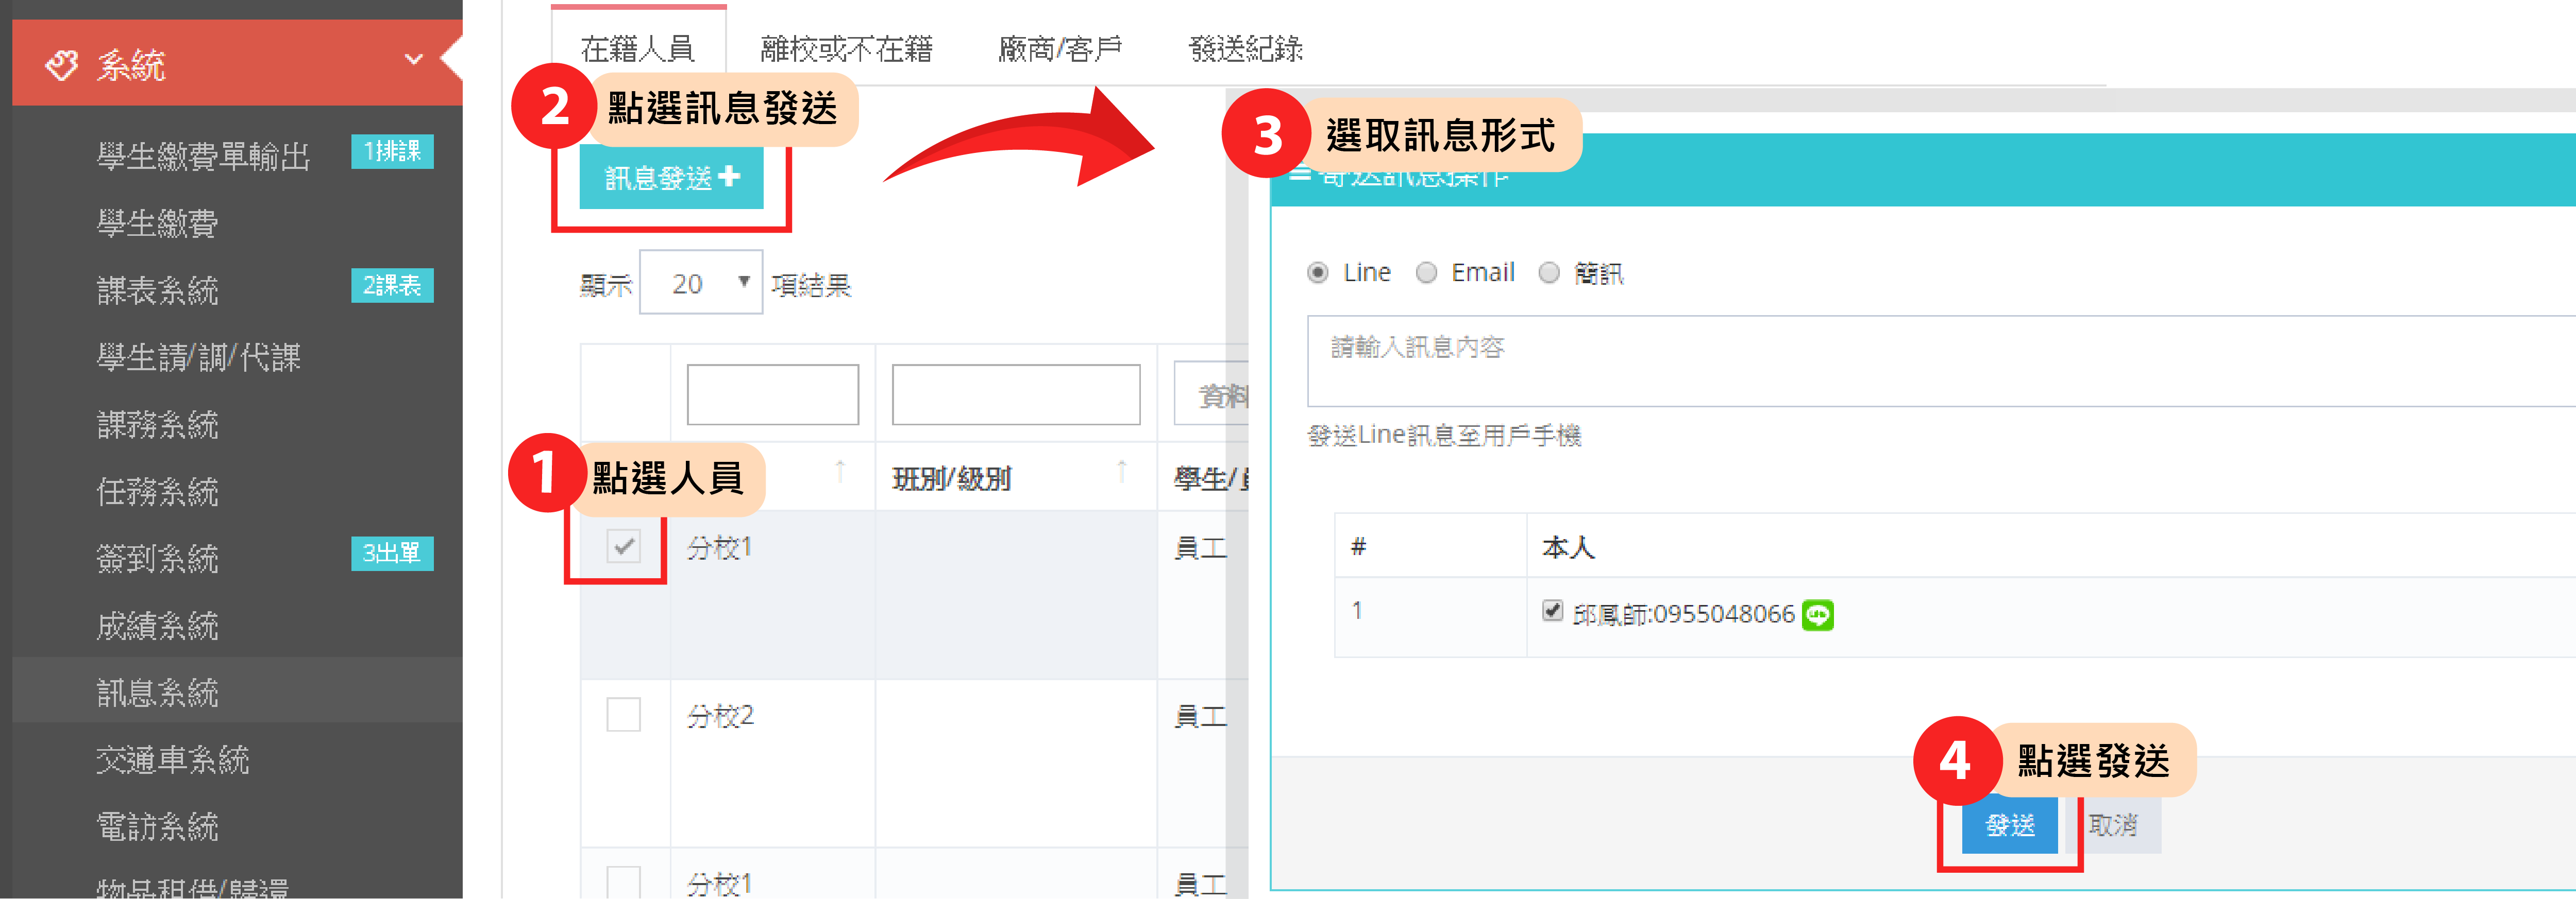Screen dimensions: 2576x899
Task: Choose the 簡訊 radio option
Action: pos(1549,273)
